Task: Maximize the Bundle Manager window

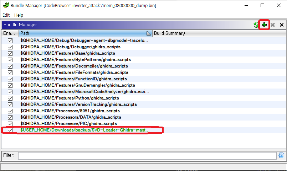Action: pyautogui.click(x=262, y=5)
